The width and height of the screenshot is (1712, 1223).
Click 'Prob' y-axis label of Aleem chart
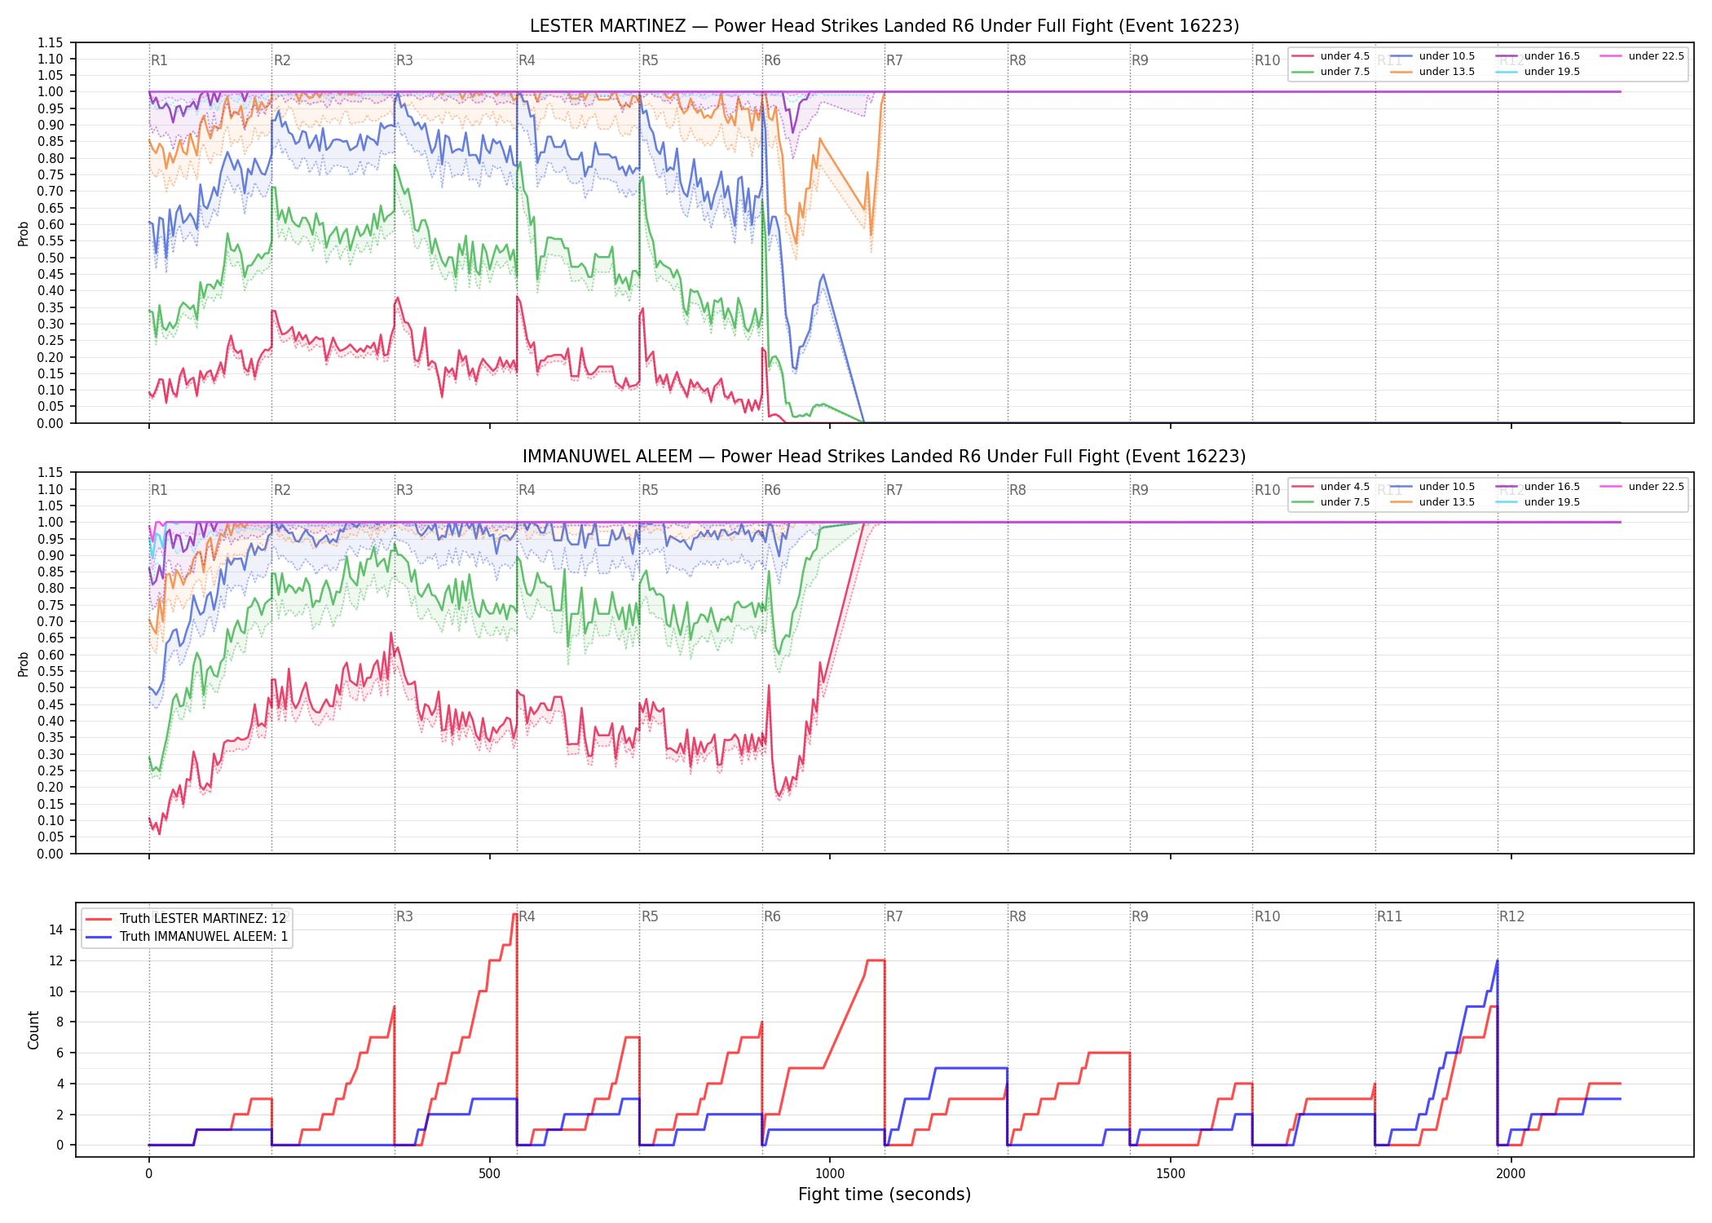tap(24, 664)
